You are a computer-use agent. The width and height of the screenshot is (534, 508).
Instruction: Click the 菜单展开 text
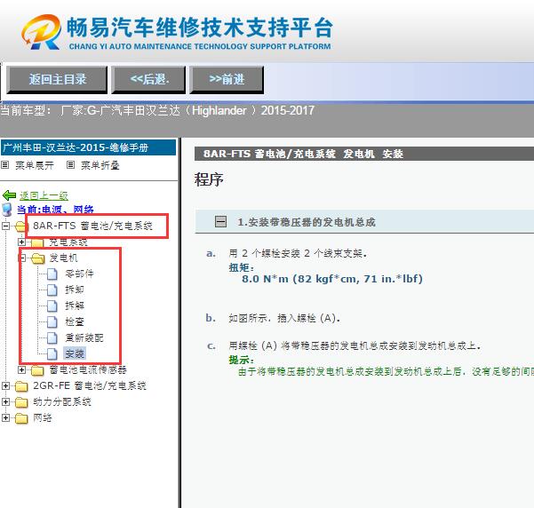pos(35,165)
